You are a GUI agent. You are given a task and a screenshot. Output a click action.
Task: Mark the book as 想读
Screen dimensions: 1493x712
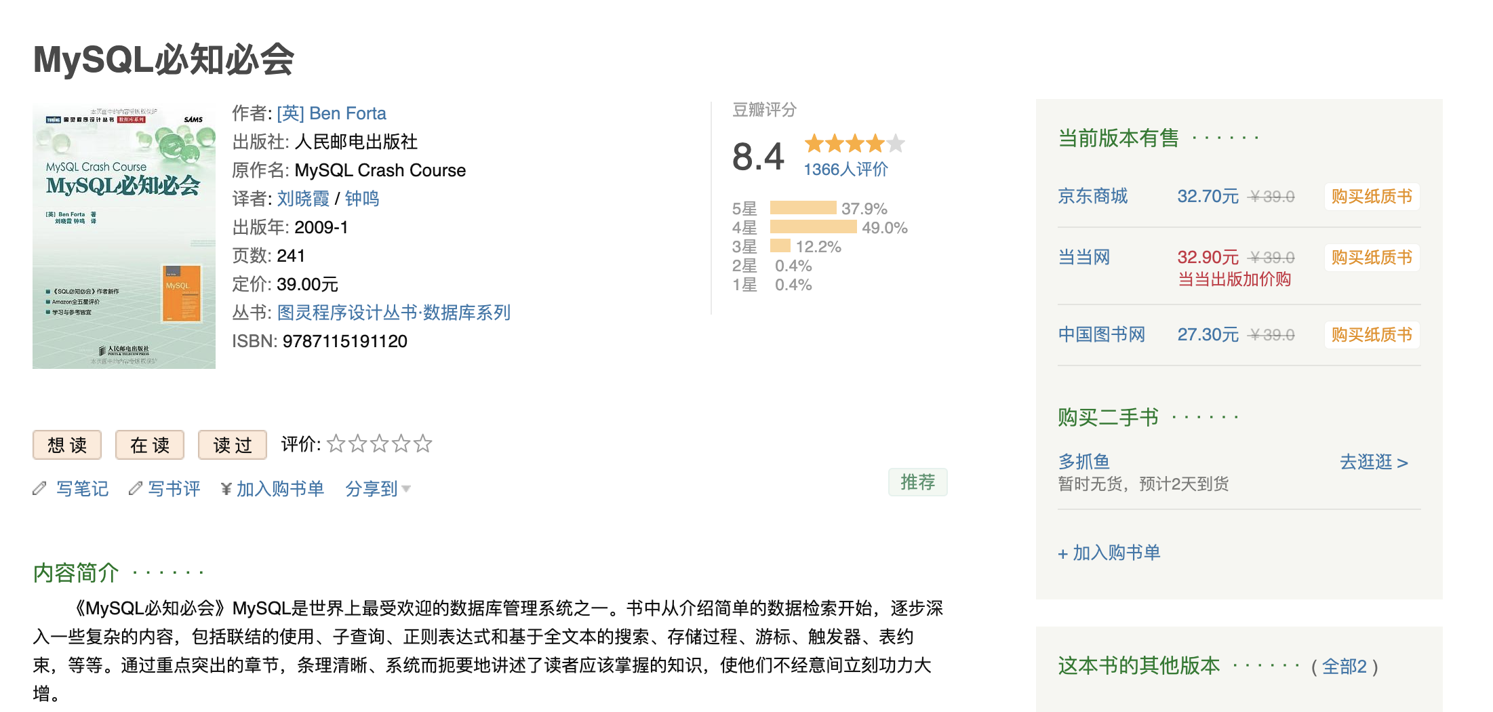(67, 445)
